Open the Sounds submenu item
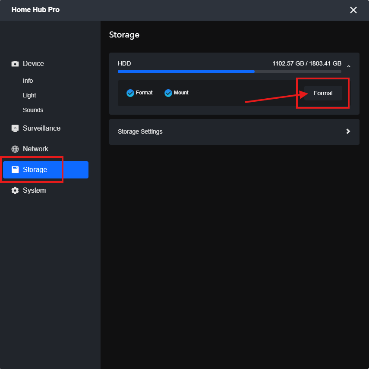Viewport: 369px width, 369px height. tap(33, 110)
